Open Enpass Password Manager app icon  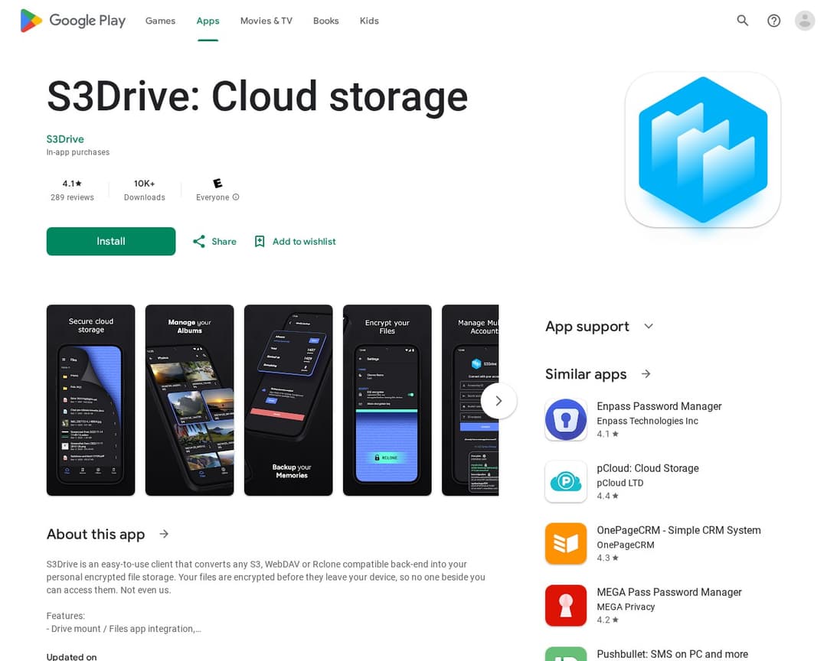pyautogui.click(x=566, y=419)
